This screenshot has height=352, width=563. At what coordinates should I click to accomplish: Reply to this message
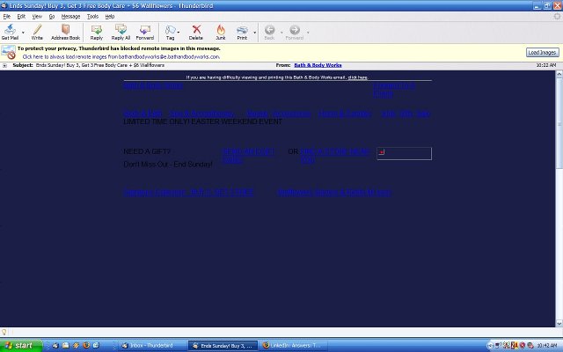pyautogui.click(x=96, y=32)
